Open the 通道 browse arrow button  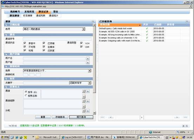pyautogui.click(x=88, y=91)
